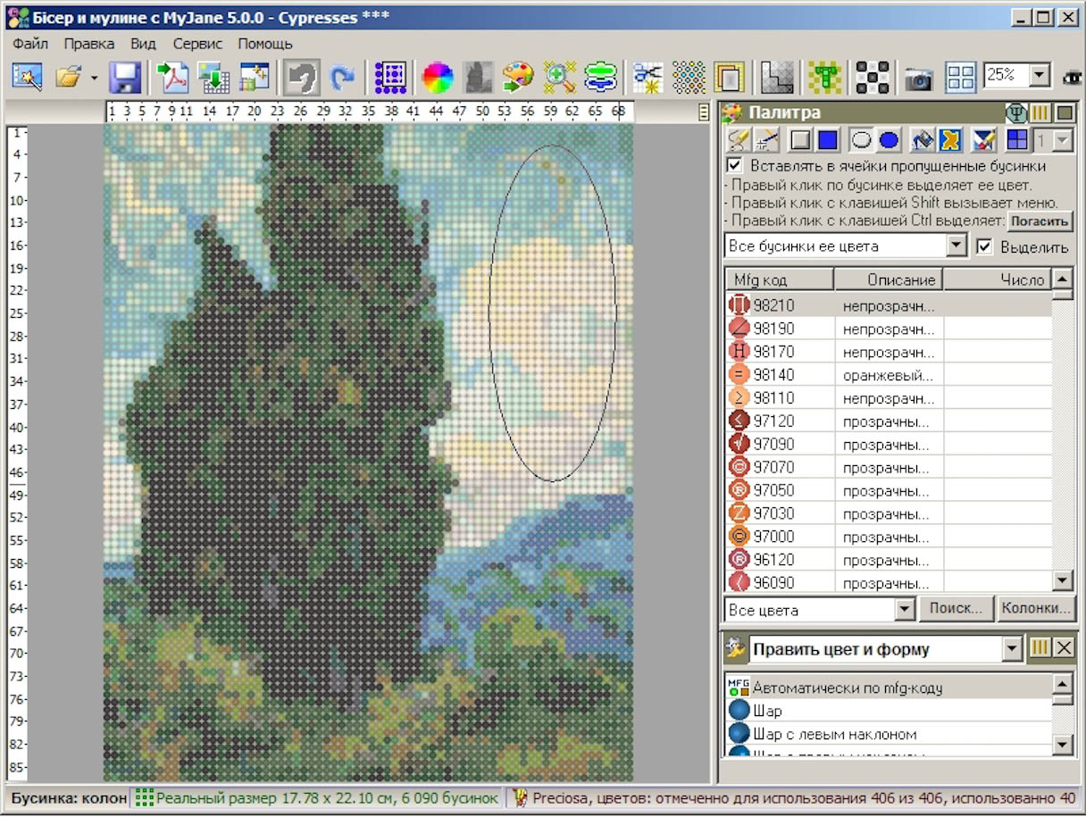The image size is (1086, 817).
Task: Toggle the Палитра columns icon in header
Action: (x=1040, y=113)
